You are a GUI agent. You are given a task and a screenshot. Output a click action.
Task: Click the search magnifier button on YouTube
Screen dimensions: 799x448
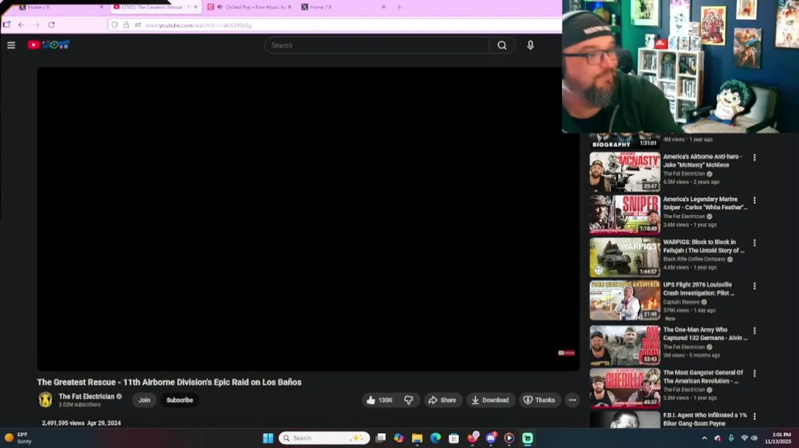pyautogui.click(x=502, y=45)
